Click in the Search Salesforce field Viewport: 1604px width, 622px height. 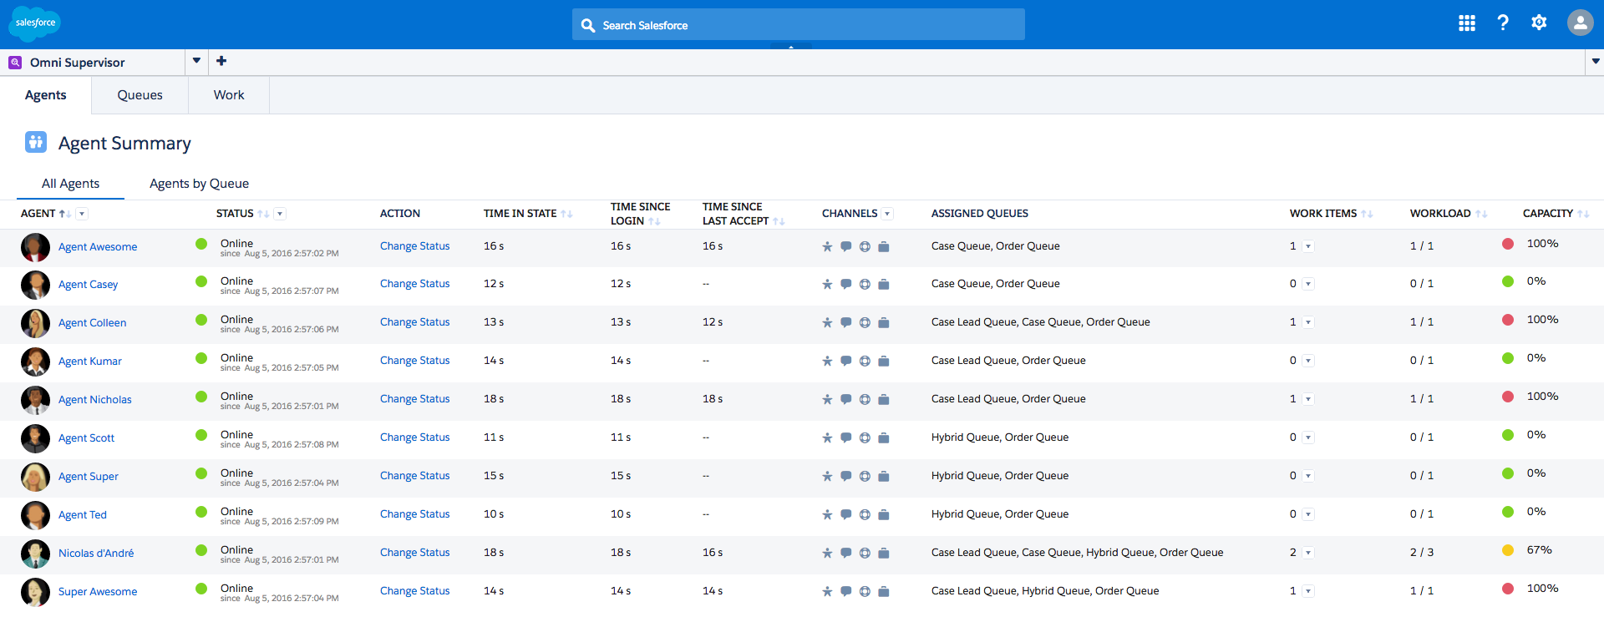point(798,25)
